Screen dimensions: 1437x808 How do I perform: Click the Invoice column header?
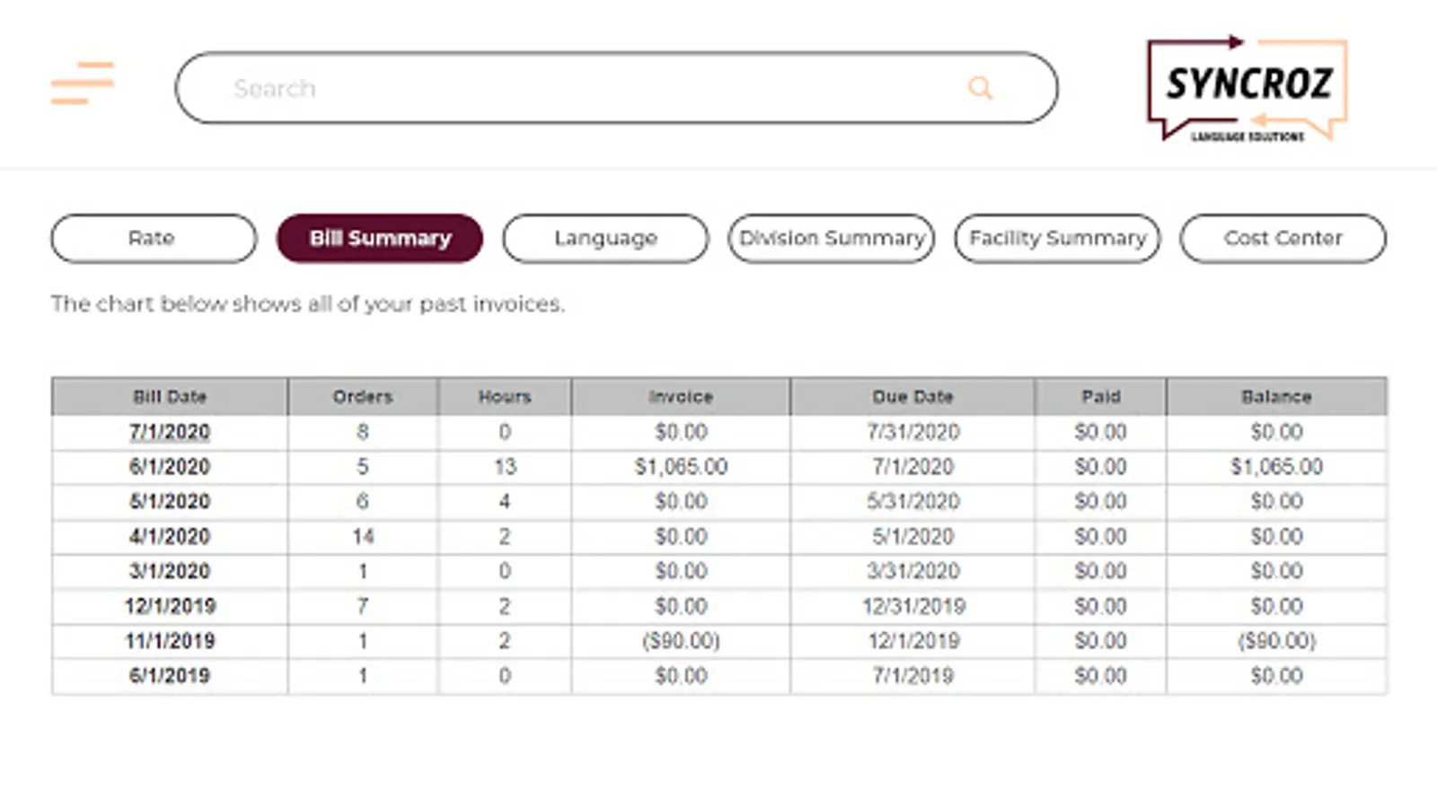(x=681, y=397)
